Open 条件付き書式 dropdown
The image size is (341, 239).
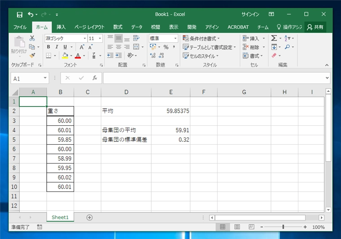(x=201, y=39)
